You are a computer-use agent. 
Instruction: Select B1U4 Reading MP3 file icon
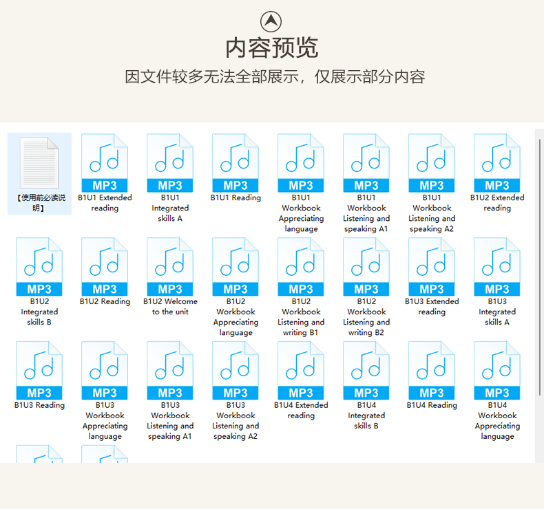pos(432,371)
